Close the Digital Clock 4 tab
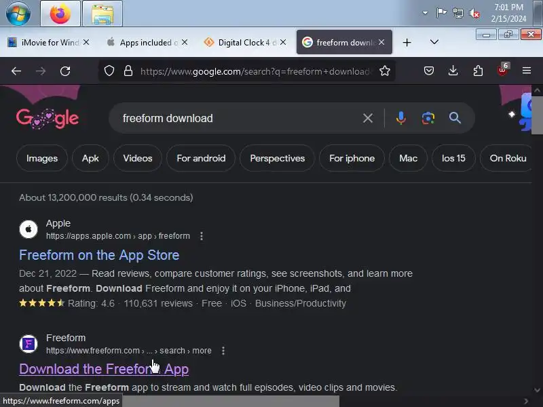This screenshot has width=543, height=407. tap(283, 42)
